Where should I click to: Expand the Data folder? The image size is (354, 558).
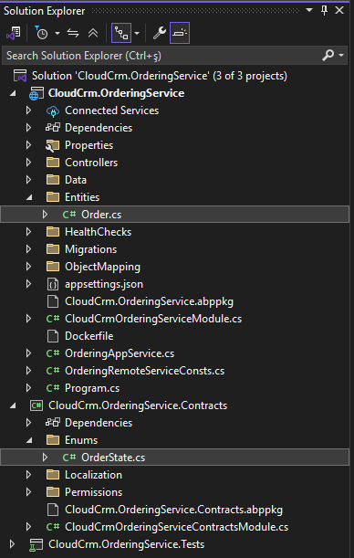29,180
